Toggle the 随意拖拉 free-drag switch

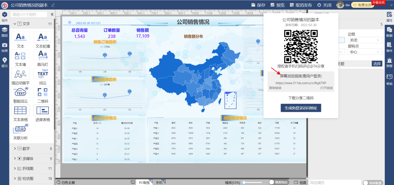point(278,183)
